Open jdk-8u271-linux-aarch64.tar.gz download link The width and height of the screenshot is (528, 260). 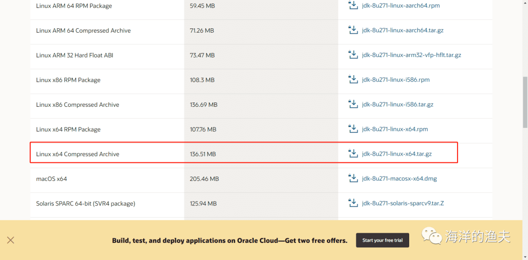[x=402, y=30]
